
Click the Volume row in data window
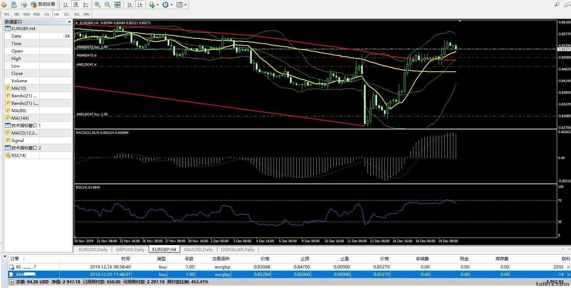tap(38, 81)
